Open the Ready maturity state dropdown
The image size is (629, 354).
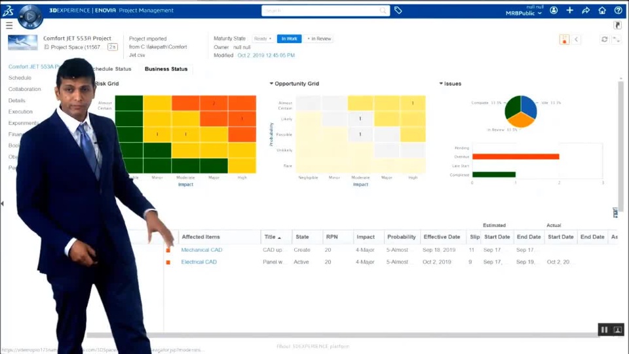point(262,39)
